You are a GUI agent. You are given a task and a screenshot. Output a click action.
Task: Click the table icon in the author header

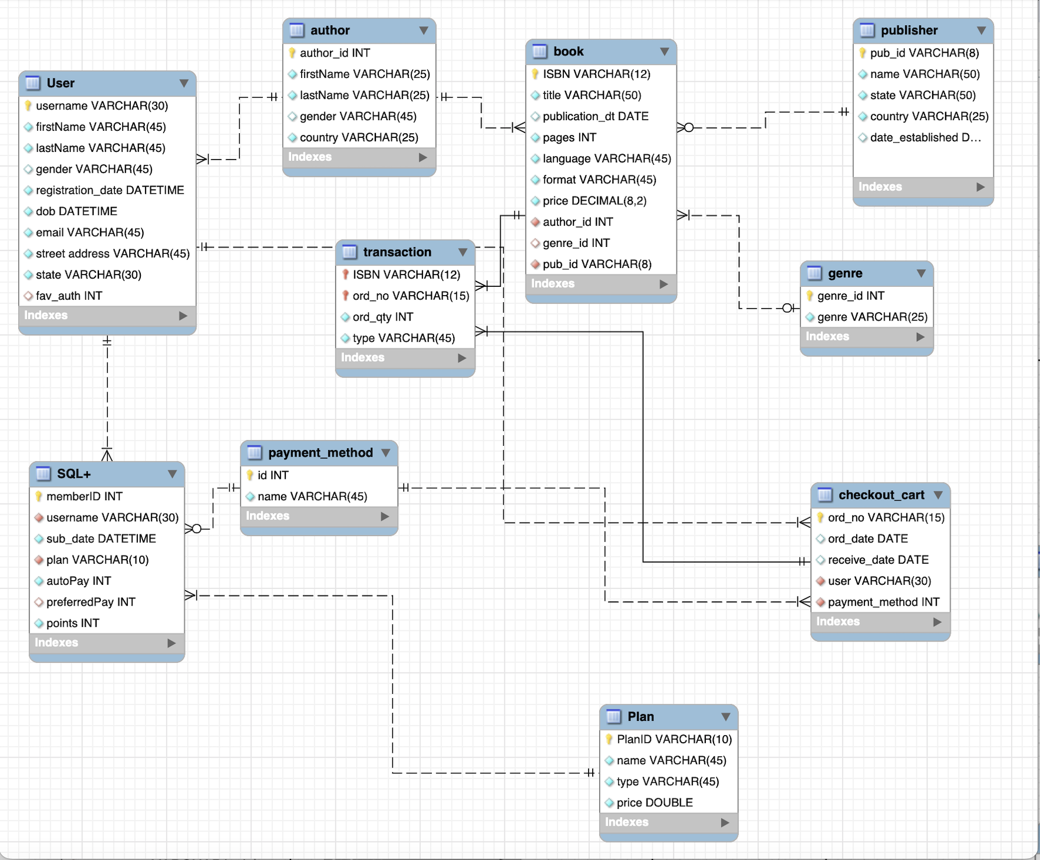pos(297,30)
